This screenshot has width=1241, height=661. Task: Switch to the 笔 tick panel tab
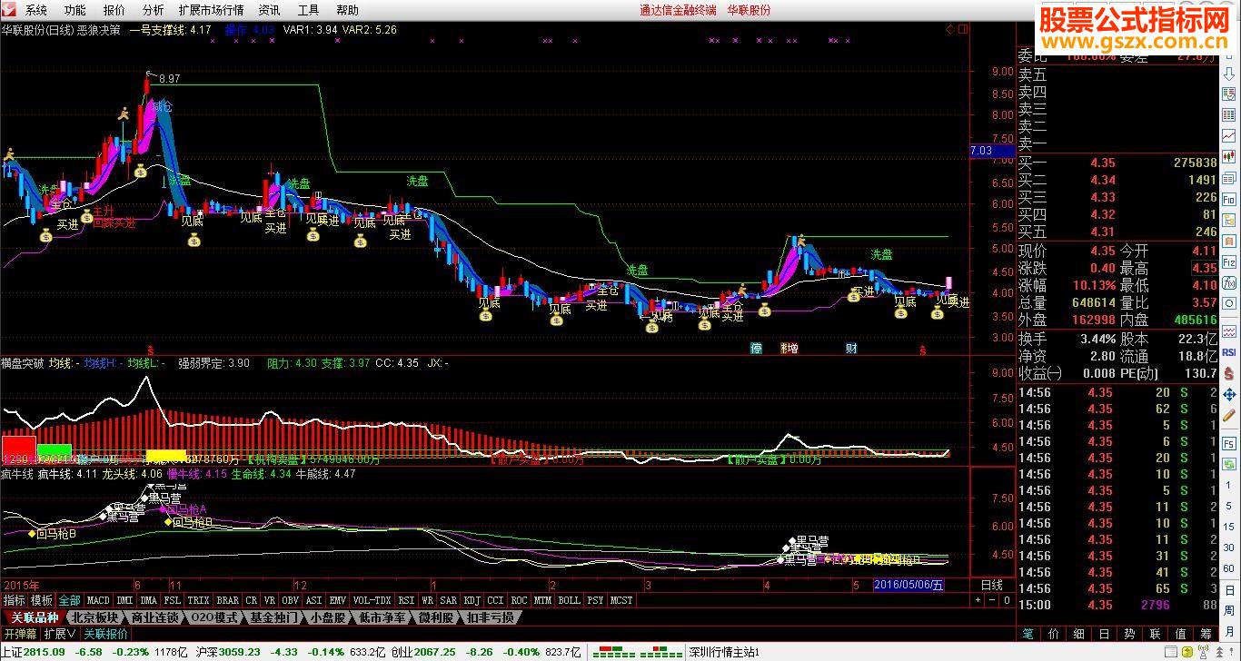(1028, 634)
